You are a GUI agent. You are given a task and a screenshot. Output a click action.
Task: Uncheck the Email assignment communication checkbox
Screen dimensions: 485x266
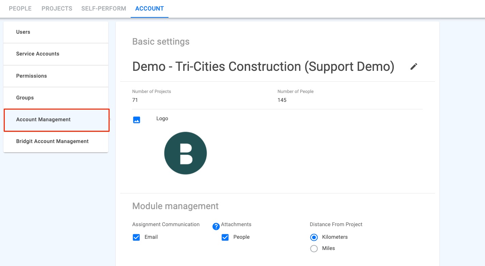pyautogui.click(x=136, y=237)
